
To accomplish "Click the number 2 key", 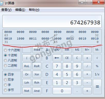I will click(67, 83).
